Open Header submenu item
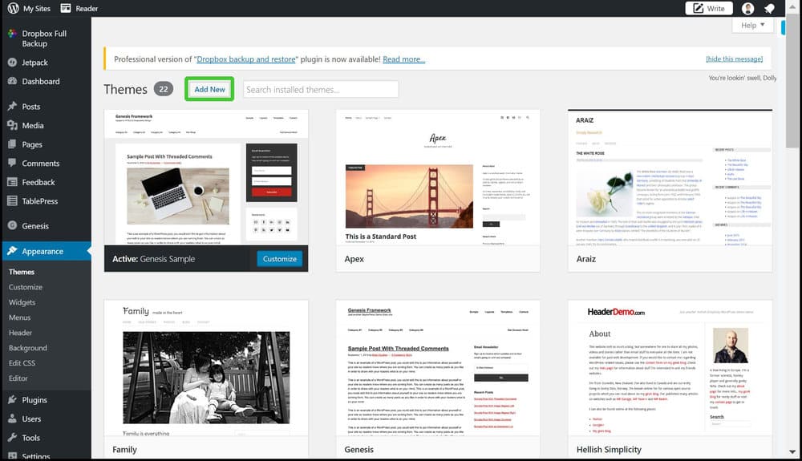 (21, 333)
